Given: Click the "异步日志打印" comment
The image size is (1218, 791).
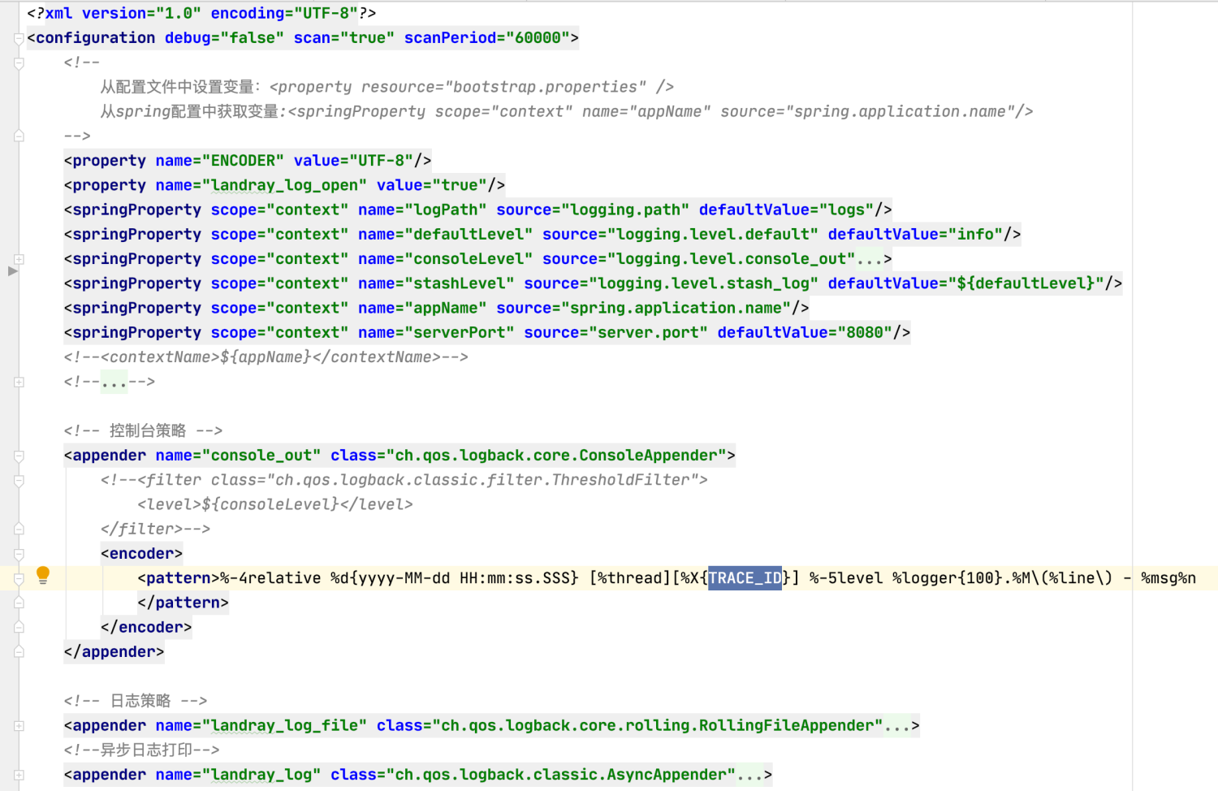Looking at the screenshot, I should point(142,750).
